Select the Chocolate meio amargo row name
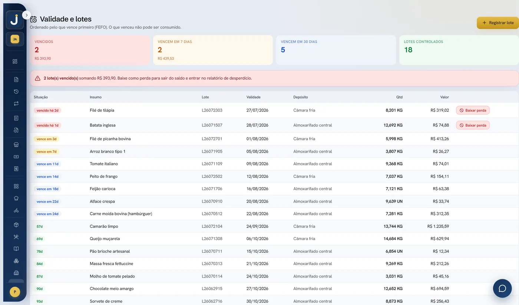 pyautogui.click(x=112, y=289)
